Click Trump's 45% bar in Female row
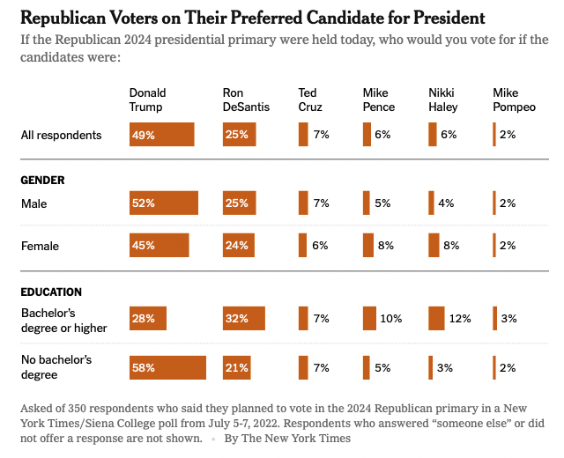Viewport: 564px width, 458px height. click(x=159, y=246)
